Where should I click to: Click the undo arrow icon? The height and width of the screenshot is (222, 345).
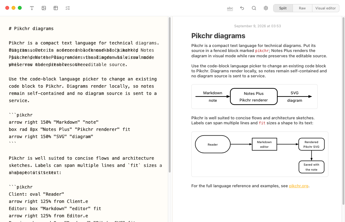point(242,8)
